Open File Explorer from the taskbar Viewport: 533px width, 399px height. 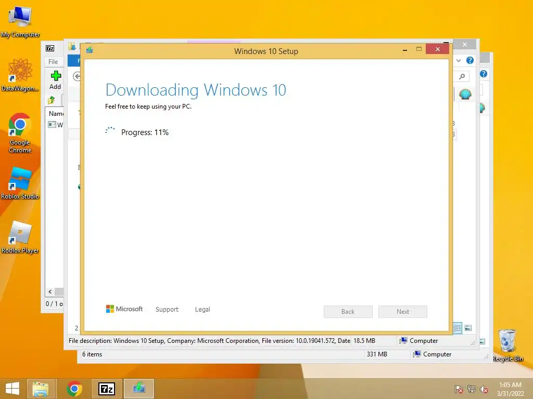click(41, 389)
